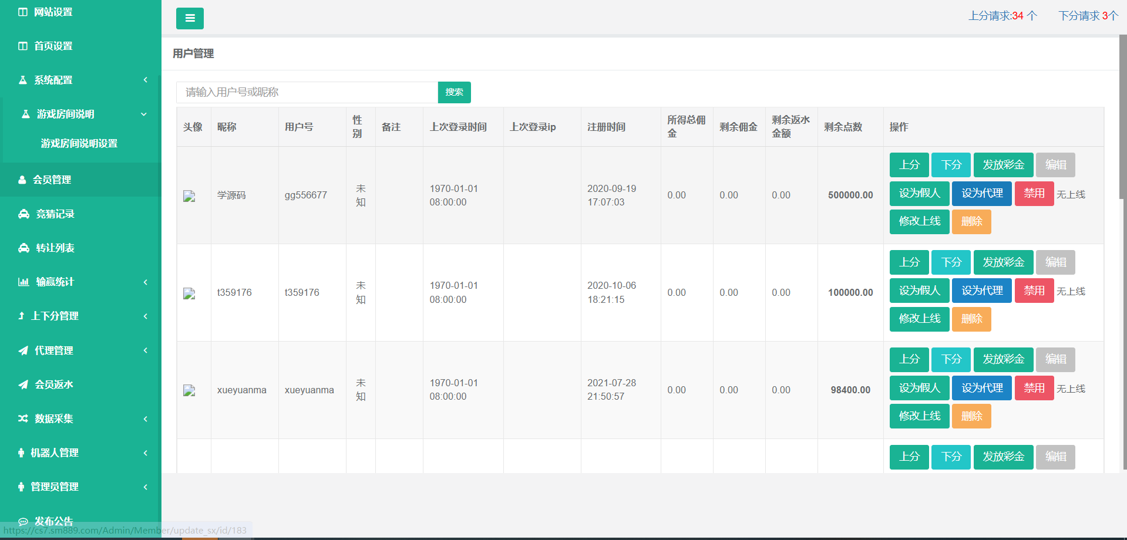Click the hamburger menu toggle button
The width and height of the screenshot is (1127, 540).
click(x=190, y=18)
